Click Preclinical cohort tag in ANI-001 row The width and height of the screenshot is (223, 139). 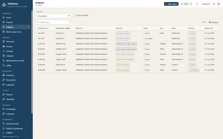click(x=123, y=33)
